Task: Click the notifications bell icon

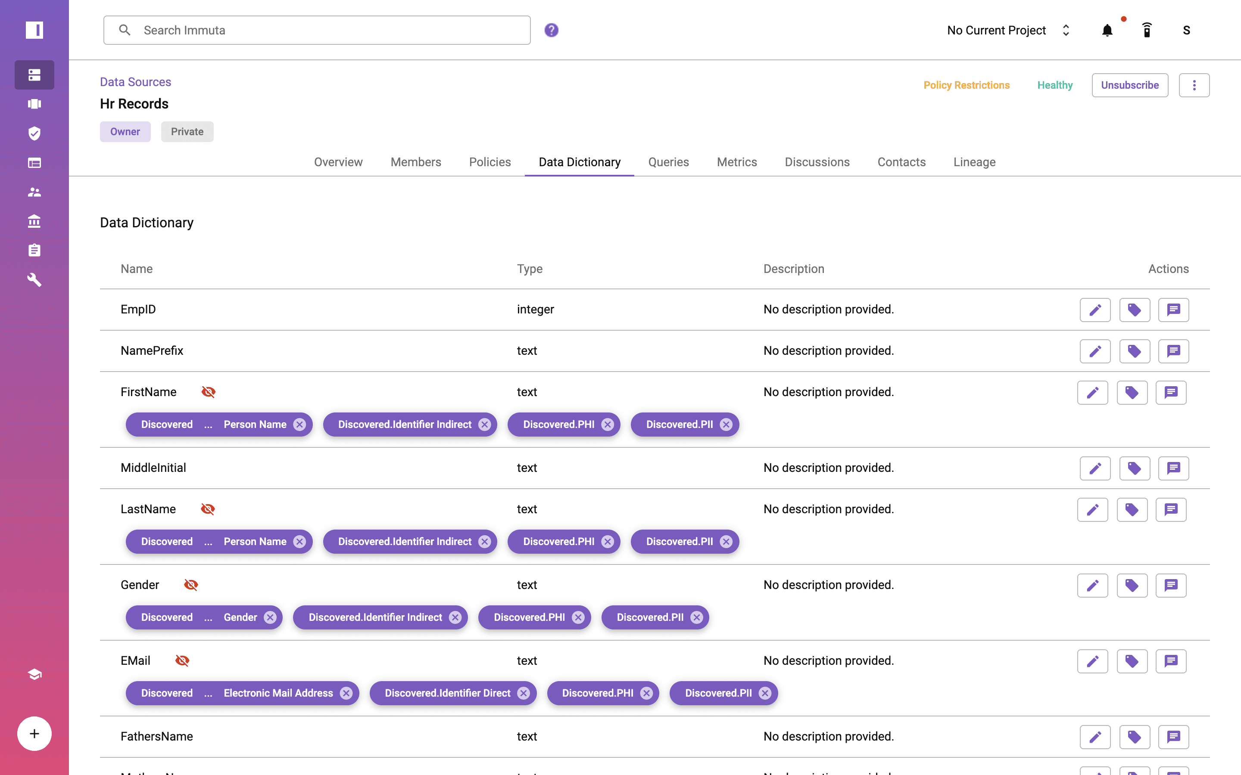Action: point(1108,30)
